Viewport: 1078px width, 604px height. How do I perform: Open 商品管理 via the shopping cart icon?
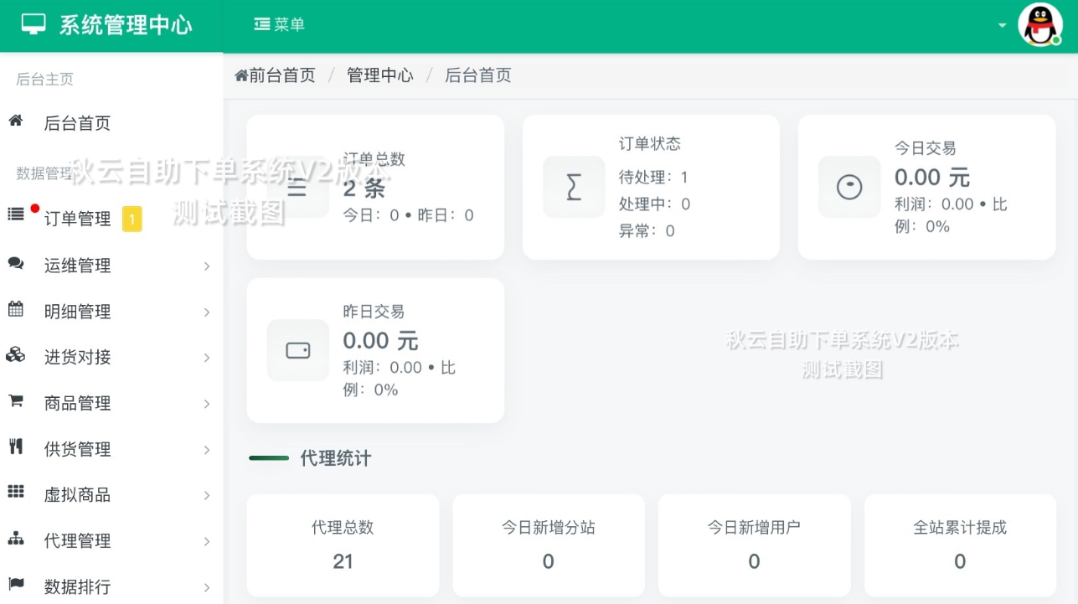(x=16, y=403)
